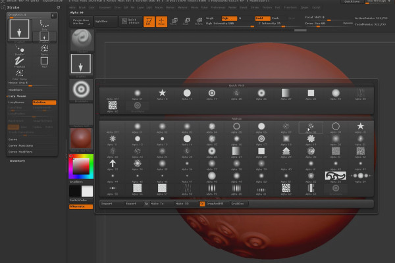Screen dimensions: 395x263
Task: Open the Preferences menu
Action: pos(218,7)
